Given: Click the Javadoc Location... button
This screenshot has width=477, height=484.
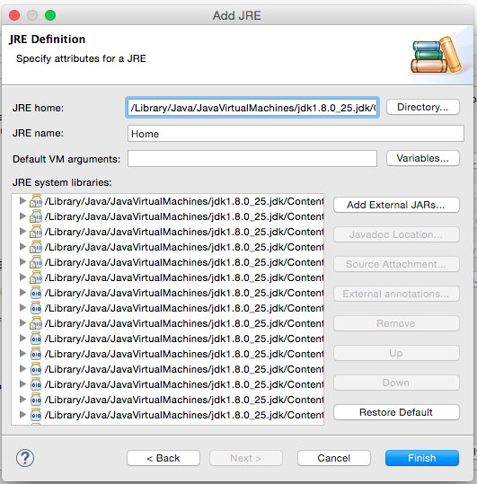Looking at the screenshot, I should point(396,234).
